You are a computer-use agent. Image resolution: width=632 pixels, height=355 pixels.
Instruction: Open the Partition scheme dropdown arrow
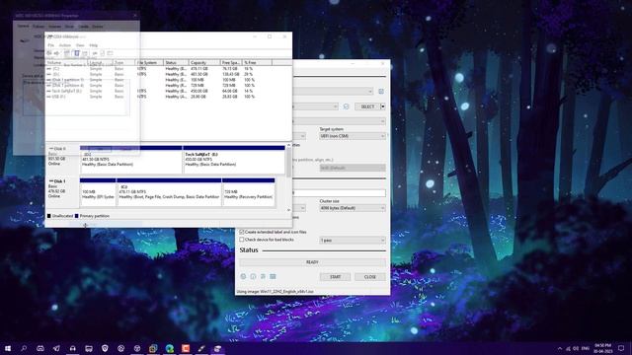point(303,136)
